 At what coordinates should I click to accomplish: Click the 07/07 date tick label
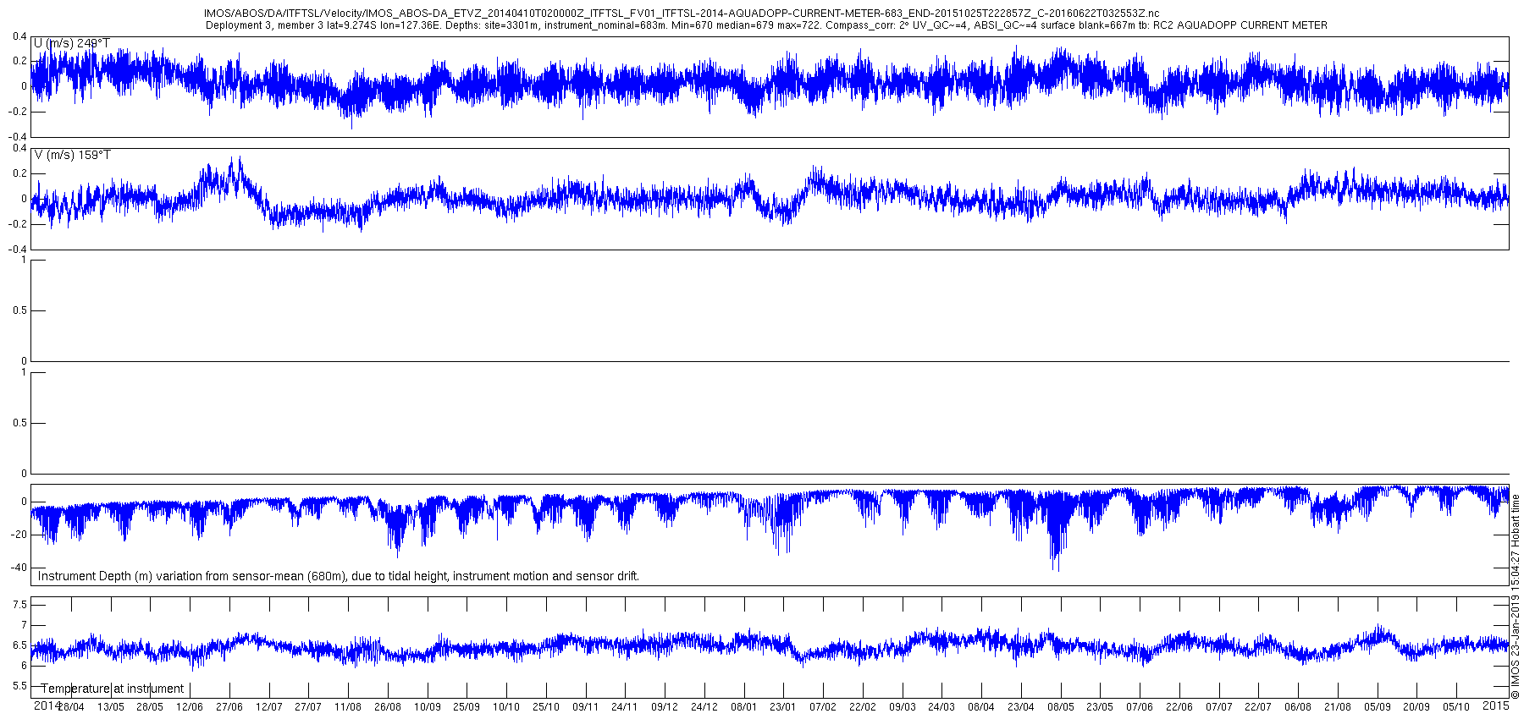[1219, 707]
